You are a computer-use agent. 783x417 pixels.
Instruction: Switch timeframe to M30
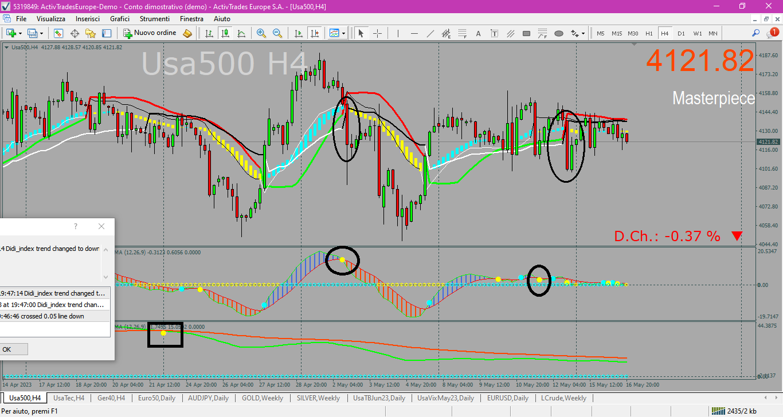click(633, 33)
